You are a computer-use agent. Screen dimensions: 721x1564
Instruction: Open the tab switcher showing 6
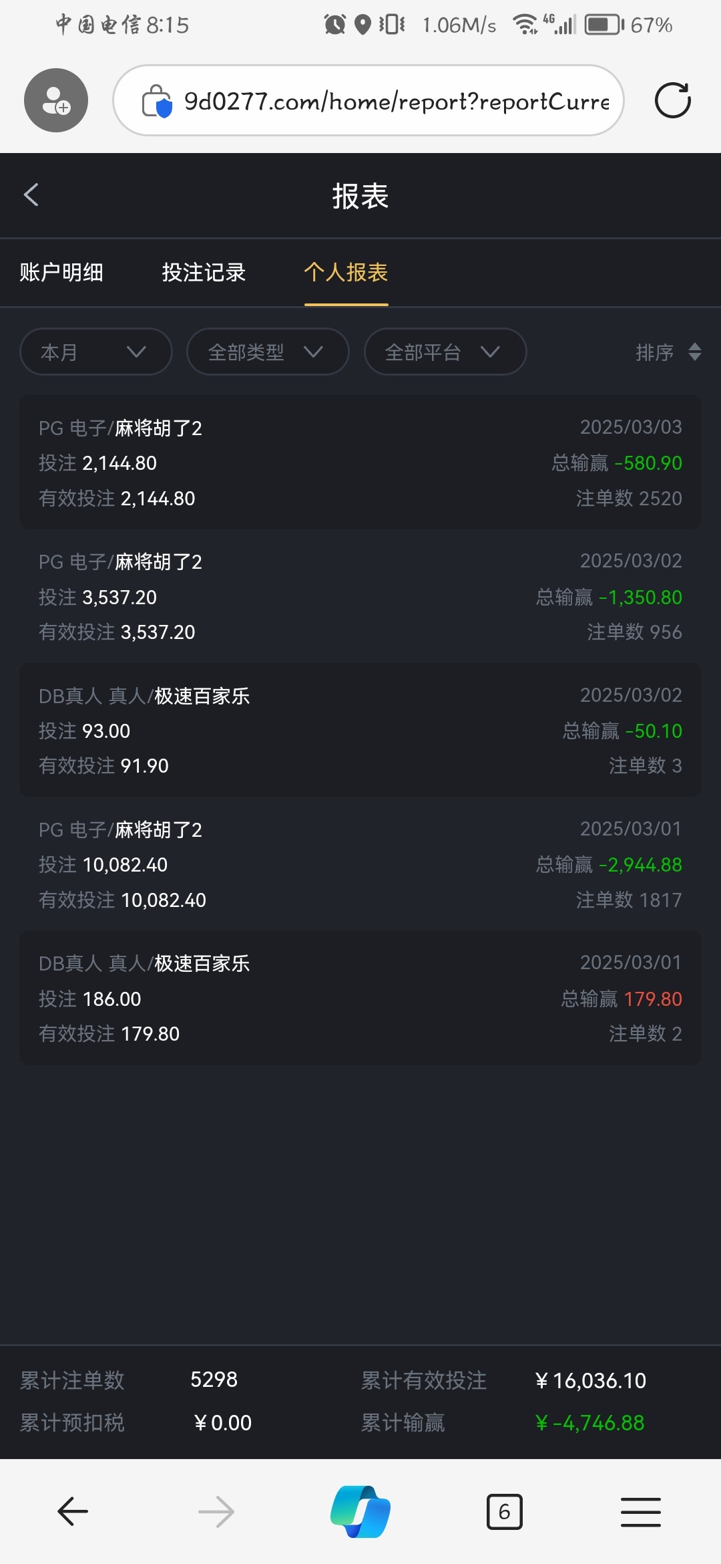504,1511
